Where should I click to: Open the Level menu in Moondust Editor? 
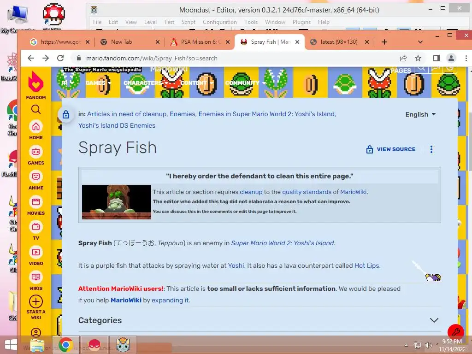(x=150, y=22)
